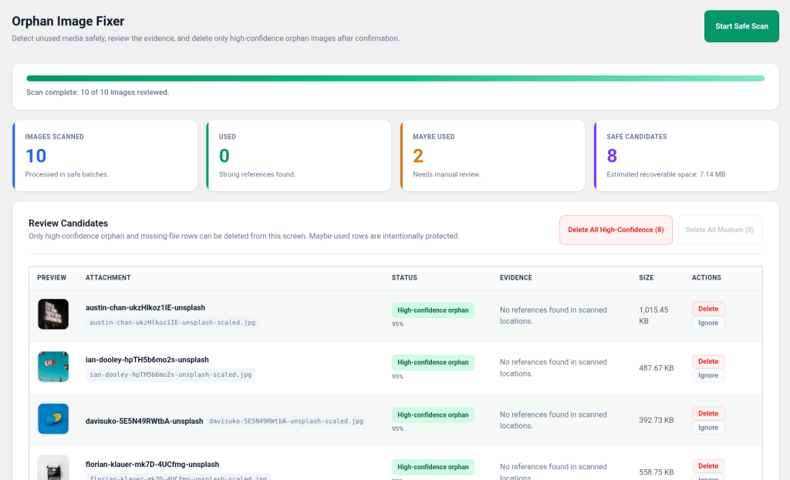The height and width of the screenshot is (480, 790).
Task: Click evidence text in the ian-dooley row
Action: (x=553, y=368)
